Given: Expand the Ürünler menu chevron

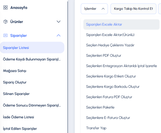Looking at the screenshot, I should tap(59, 22).
